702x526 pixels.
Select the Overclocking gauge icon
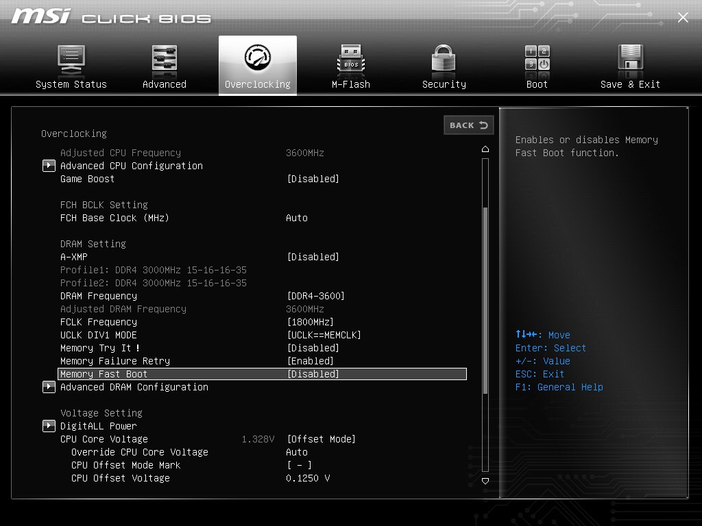[x=258, y=58]
